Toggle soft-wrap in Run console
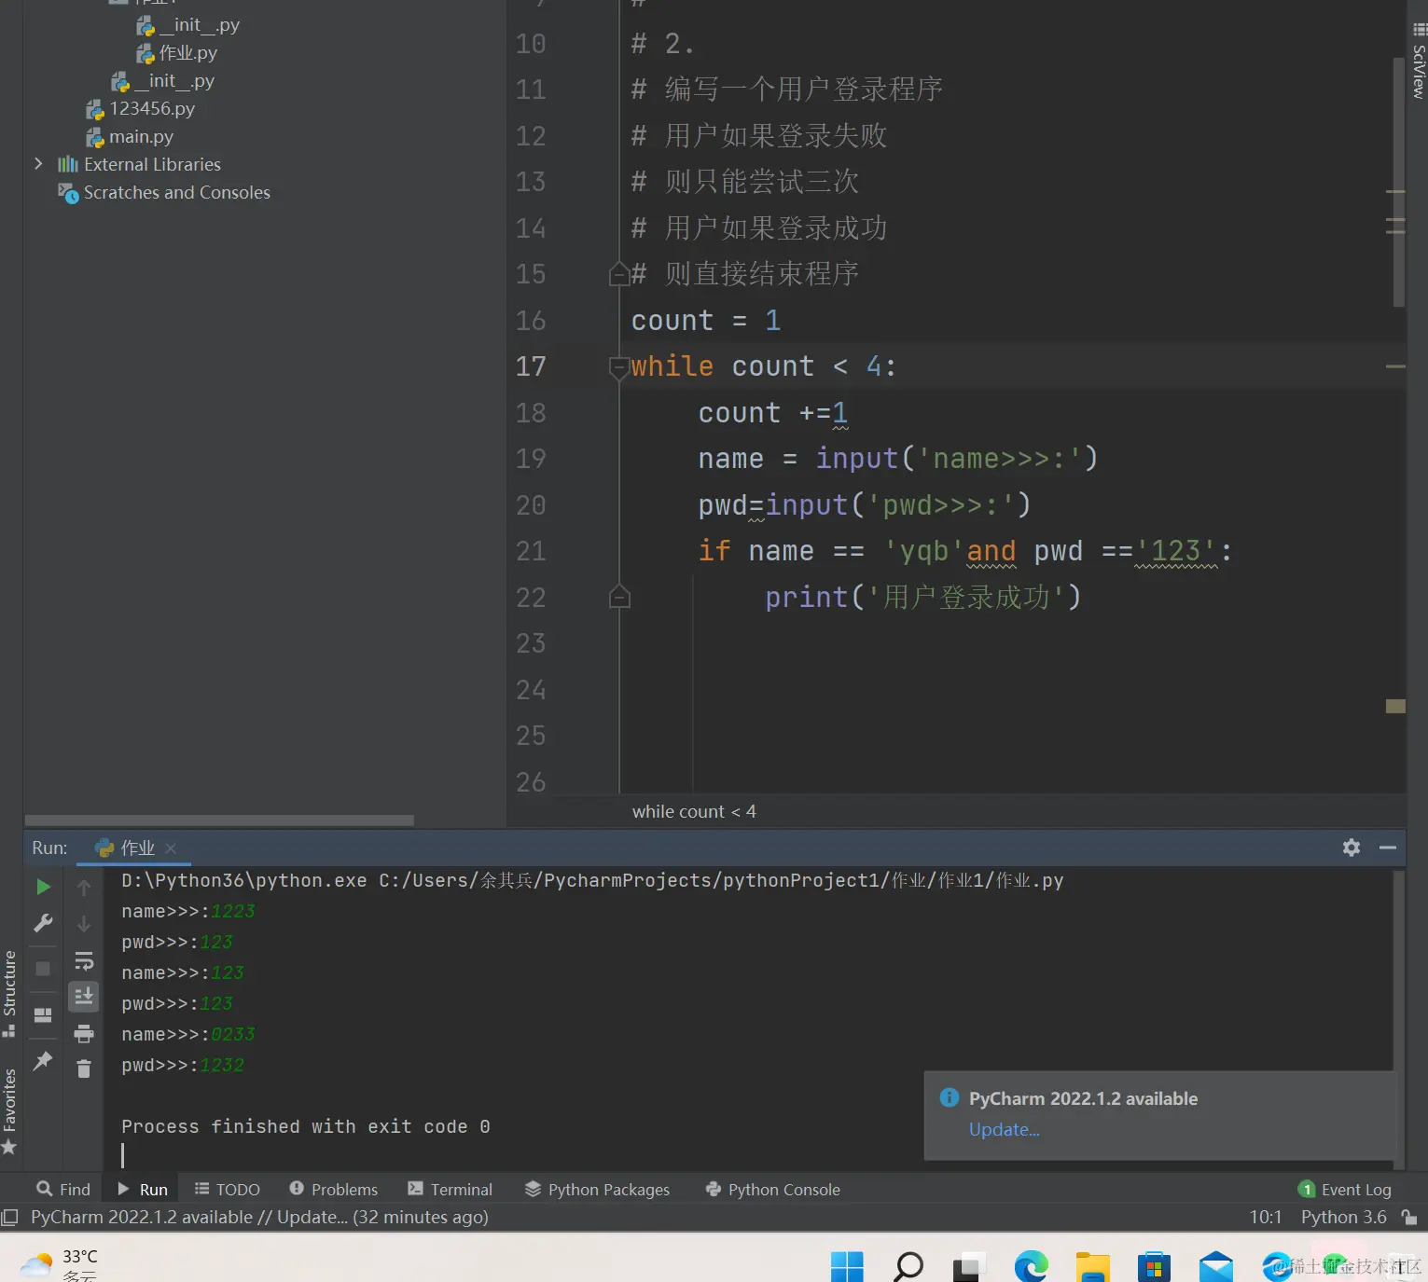The image size is (1428, 1282). click(84, 960)
